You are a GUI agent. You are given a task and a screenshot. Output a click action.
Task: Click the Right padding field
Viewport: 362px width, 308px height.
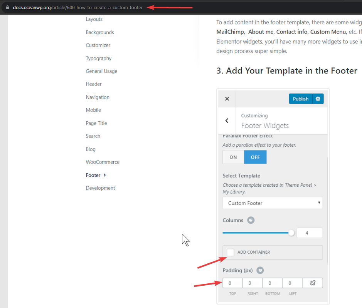click(x=253, y=283)
